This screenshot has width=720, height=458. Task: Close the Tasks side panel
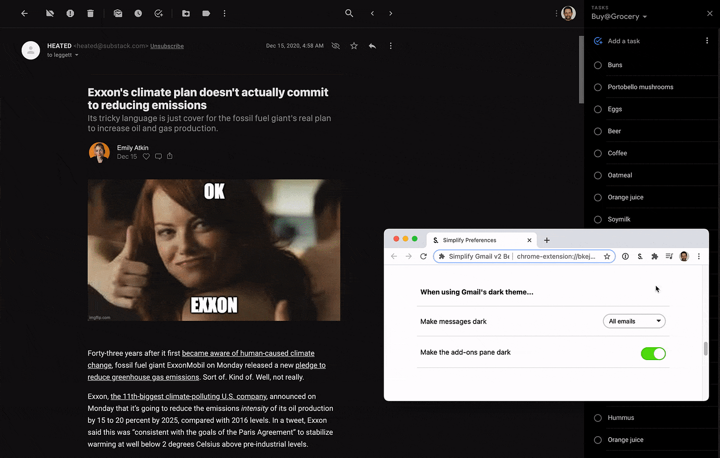(710, 13)
